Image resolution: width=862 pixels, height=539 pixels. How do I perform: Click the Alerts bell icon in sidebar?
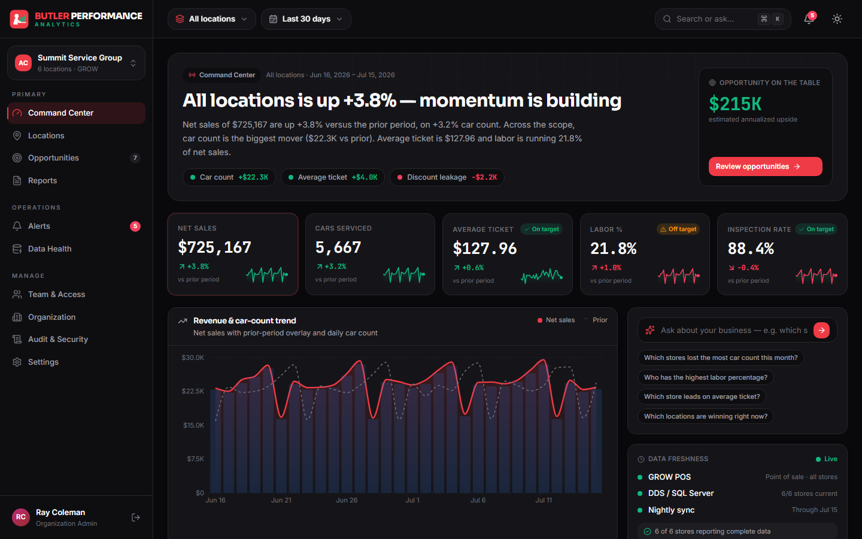click(x=17, y=226)
